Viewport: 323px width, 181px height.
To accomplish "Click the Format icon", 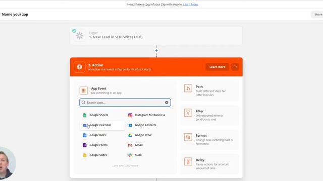I will pos(188,137).
